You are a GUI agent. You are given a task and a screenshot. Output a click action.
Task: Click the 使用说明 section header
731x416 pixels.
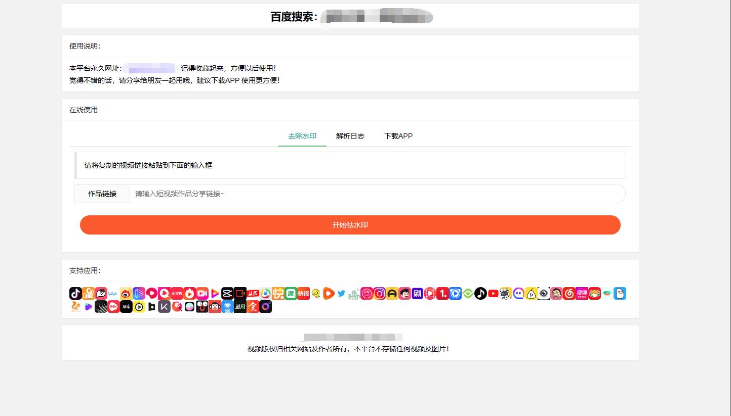pyautogui.click(x=85, y=46)
